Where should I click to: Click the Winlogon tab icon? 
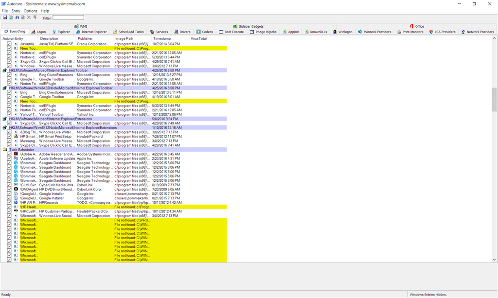pyautogui.click(x=335, y=32)
